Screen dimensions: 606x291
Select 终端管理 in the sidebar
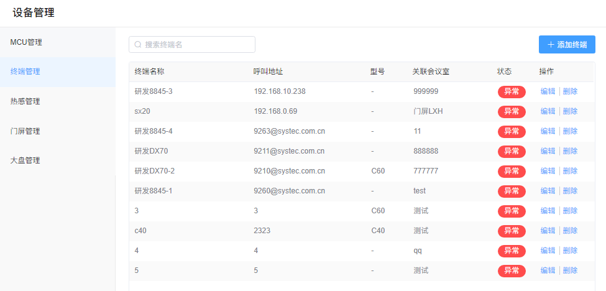pyautogui.click(x=25, y=72)
